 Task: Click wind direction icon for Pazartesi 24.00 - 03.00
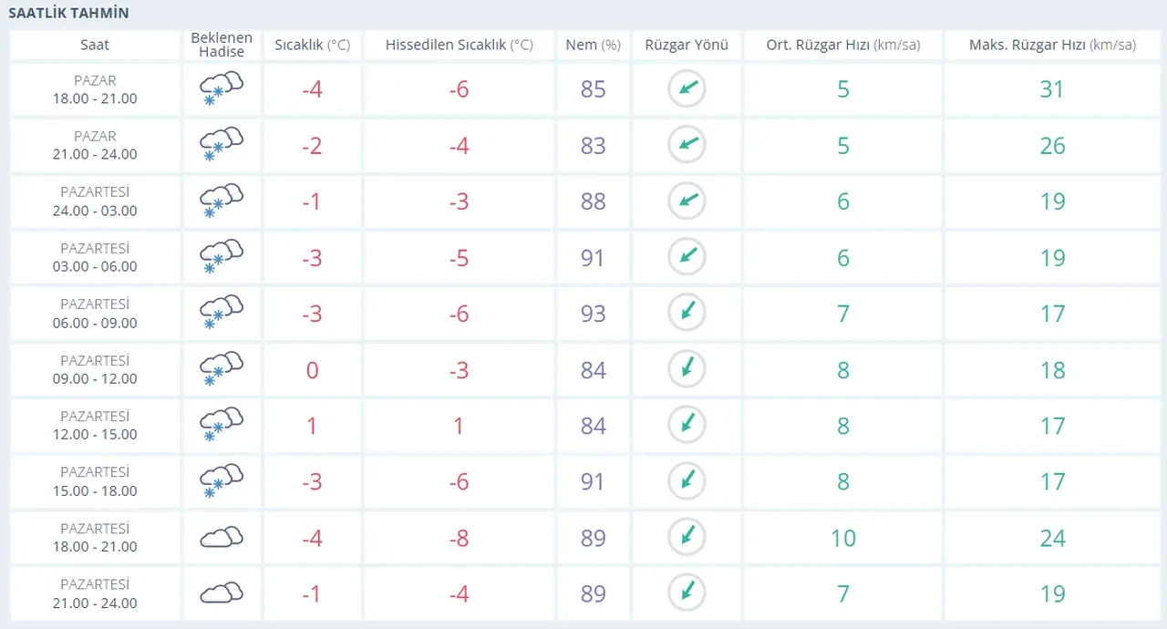point(687,201)
